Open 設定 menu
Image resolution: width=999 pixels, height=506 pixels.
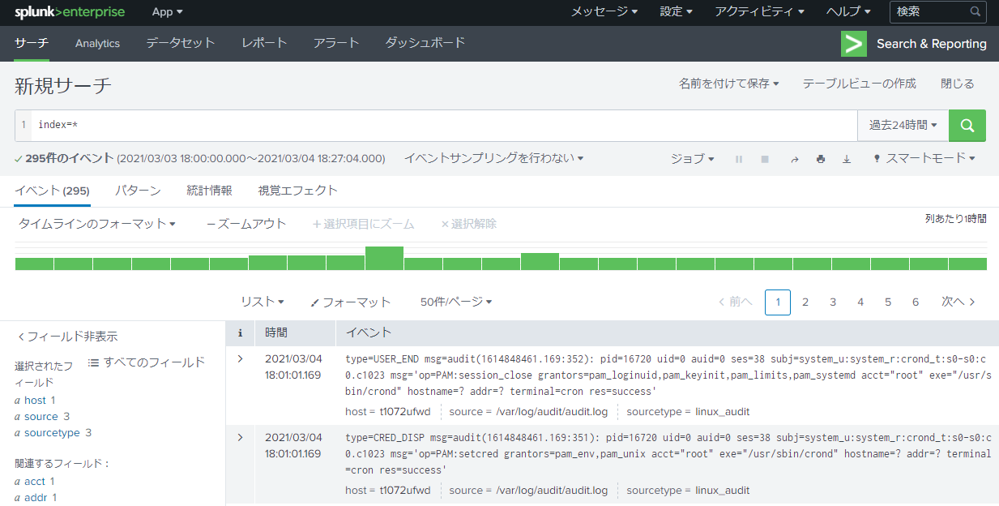677,12
